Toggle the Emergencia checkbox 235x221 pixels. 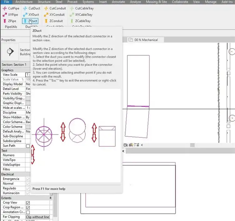(28, 179)
